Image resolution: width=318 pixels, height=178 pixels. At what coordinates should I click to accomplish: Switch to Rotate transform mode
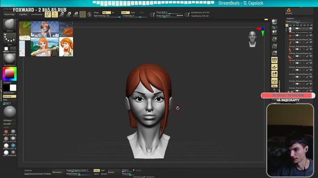click(x=76, y=14)
